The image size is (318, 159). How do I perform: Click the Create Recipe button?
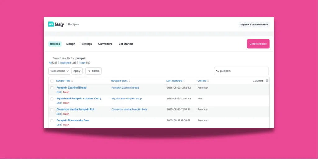click(258, 44)
